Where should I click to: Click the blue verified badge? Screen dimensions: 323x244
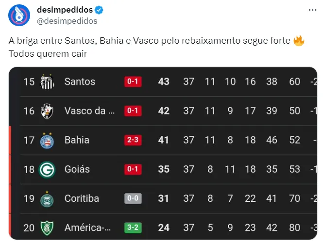(x=98, y=10)
